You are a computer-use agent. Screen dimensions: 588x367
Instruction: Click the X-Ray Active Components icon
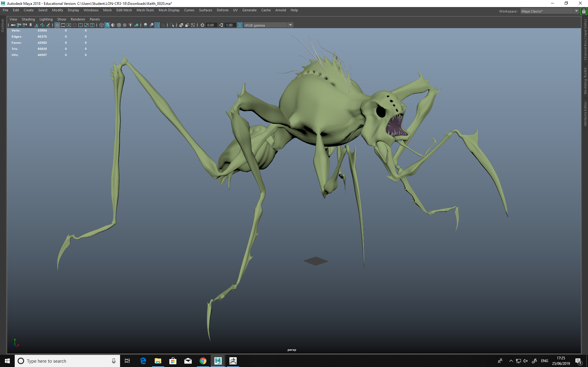(187, 25)
